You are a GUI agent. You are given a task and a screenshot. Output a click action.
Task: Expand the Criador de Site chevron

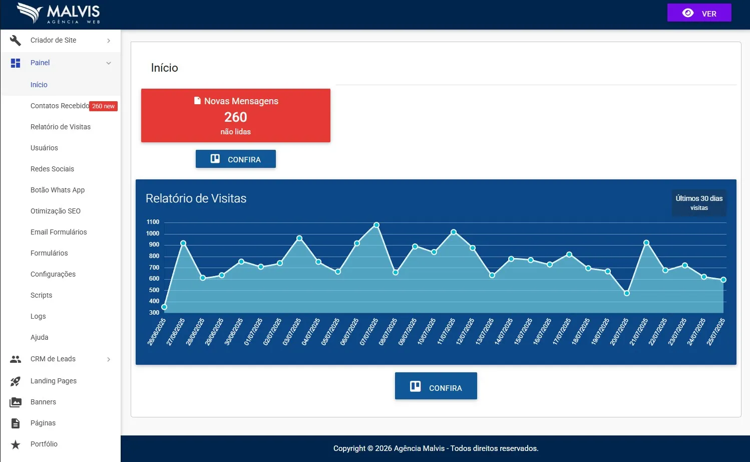[109, 41]
